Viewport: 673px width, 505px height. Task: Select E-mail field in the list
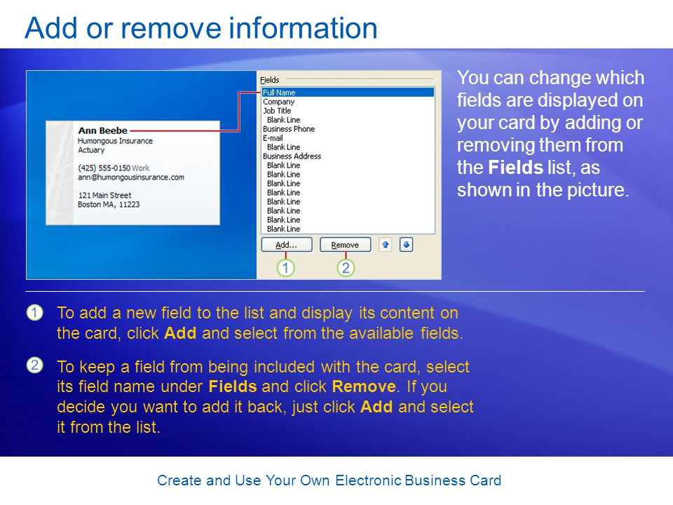click(x=348, y=138)
